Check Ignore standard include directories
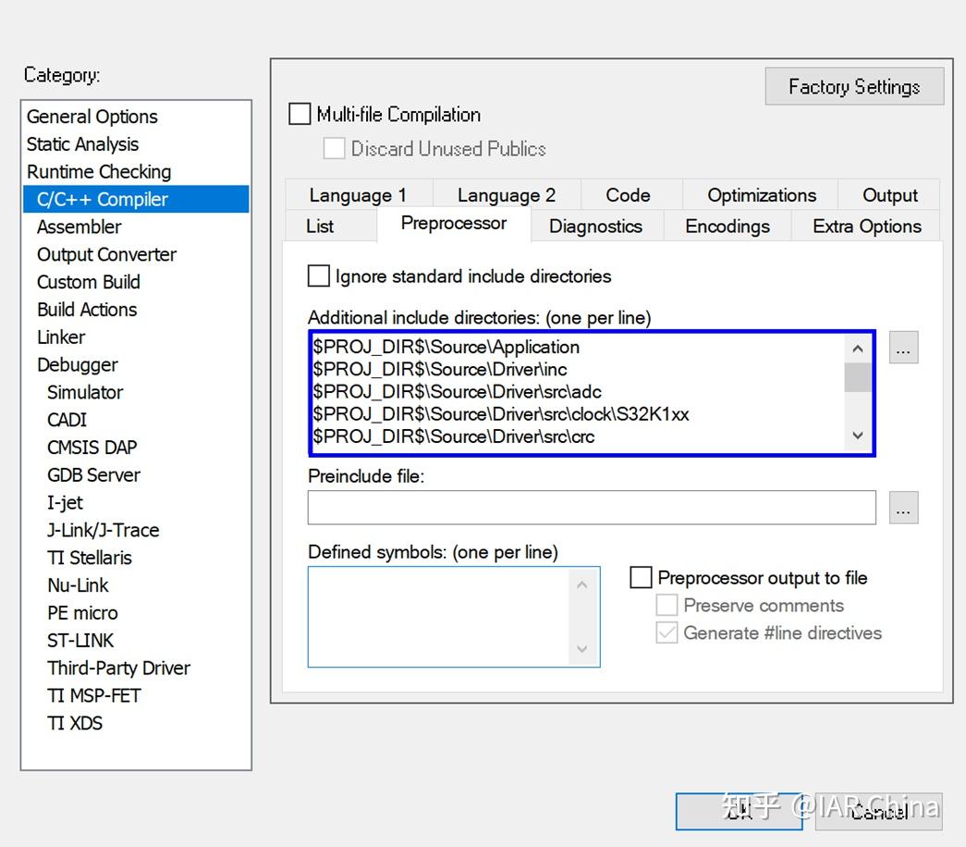966x847 pixels. (318, 276)
